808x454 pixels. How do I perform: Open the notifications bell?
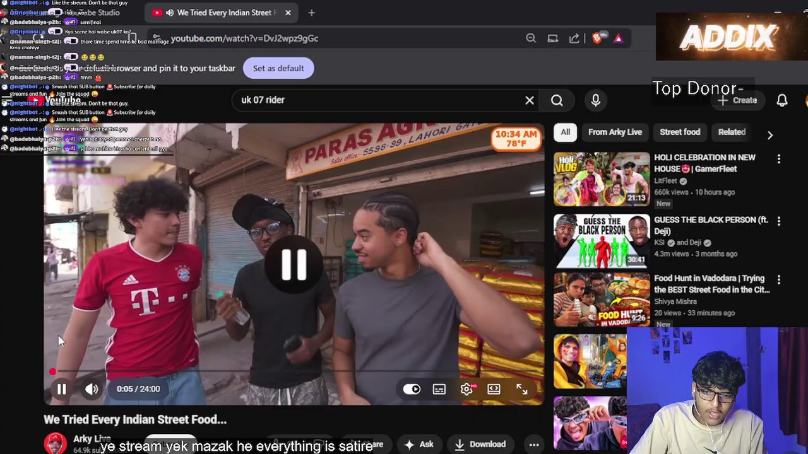(x=781, y=100)
